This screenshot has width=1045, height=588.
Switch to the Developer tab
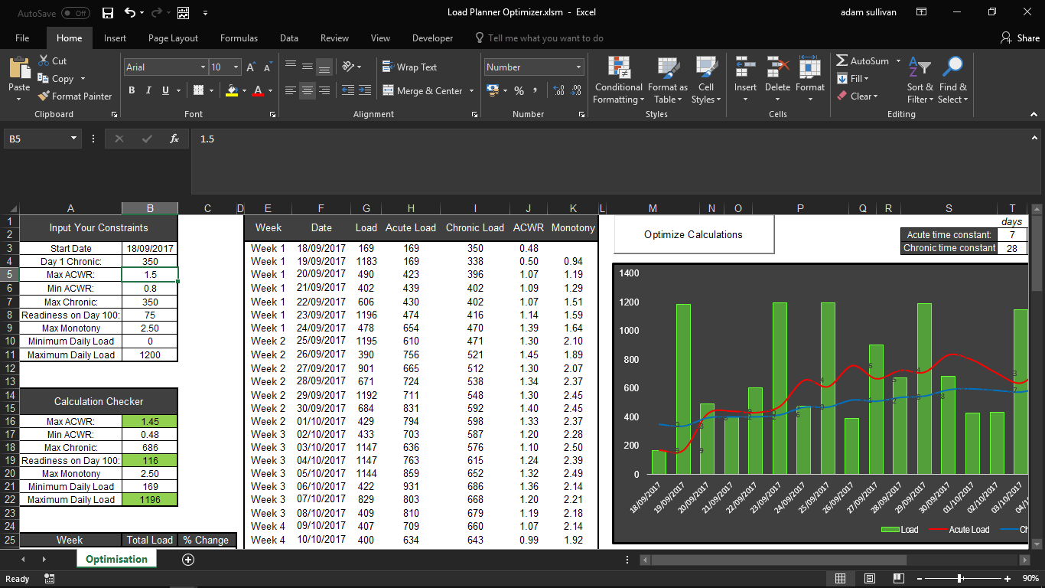[432, 38]
